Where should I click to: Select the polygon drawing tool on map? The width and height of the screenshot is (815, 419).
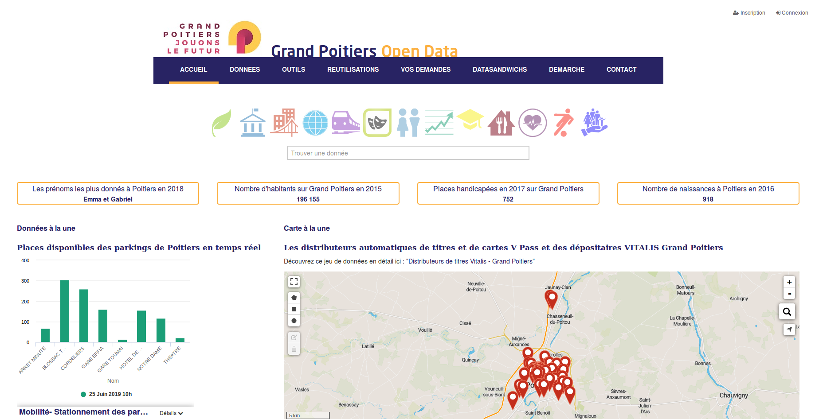click(294, 298)
